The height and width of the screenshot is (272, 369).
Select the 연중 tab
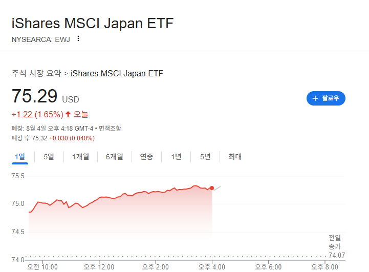click(146, 157)
